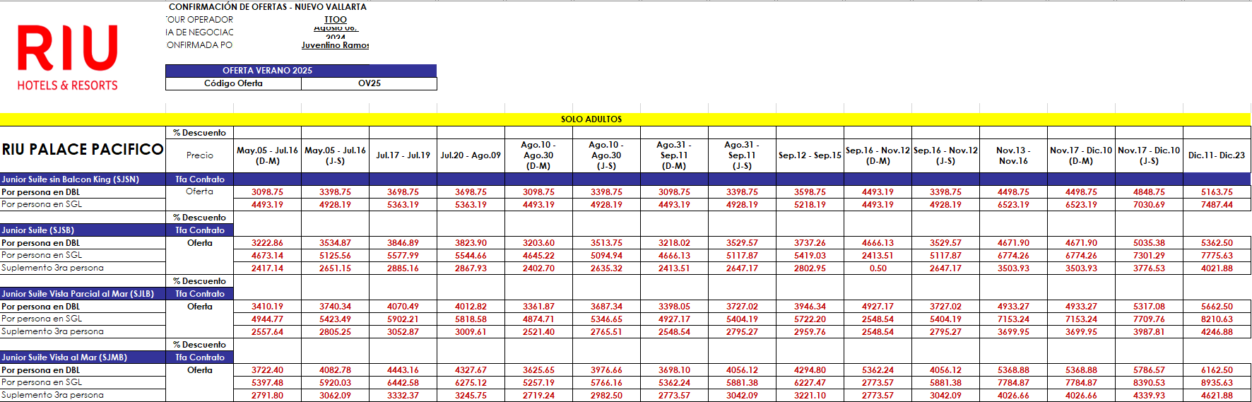Viewport: 1252px width, 402px height.
Task: Select the cell with value 3534.87
Action: tap(336, 243)
